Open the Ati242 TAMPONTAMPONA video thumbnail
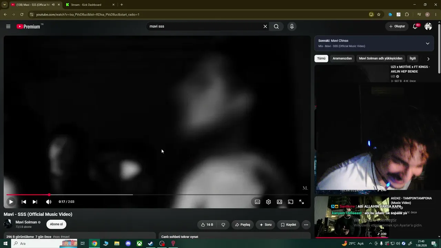The image size is (441, 248). (351, 217)
